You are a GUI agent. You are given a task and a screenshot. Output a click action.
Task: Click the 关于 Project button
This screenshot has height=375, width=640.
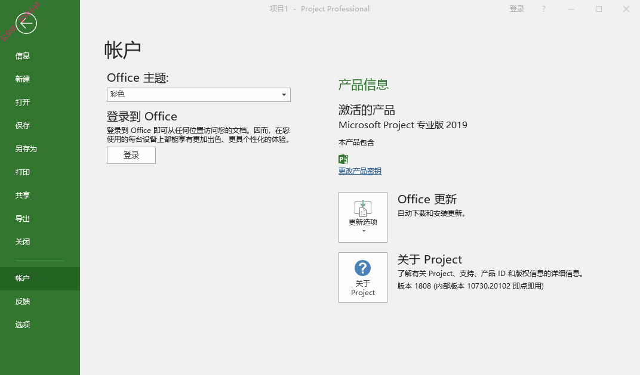(363, 278)
